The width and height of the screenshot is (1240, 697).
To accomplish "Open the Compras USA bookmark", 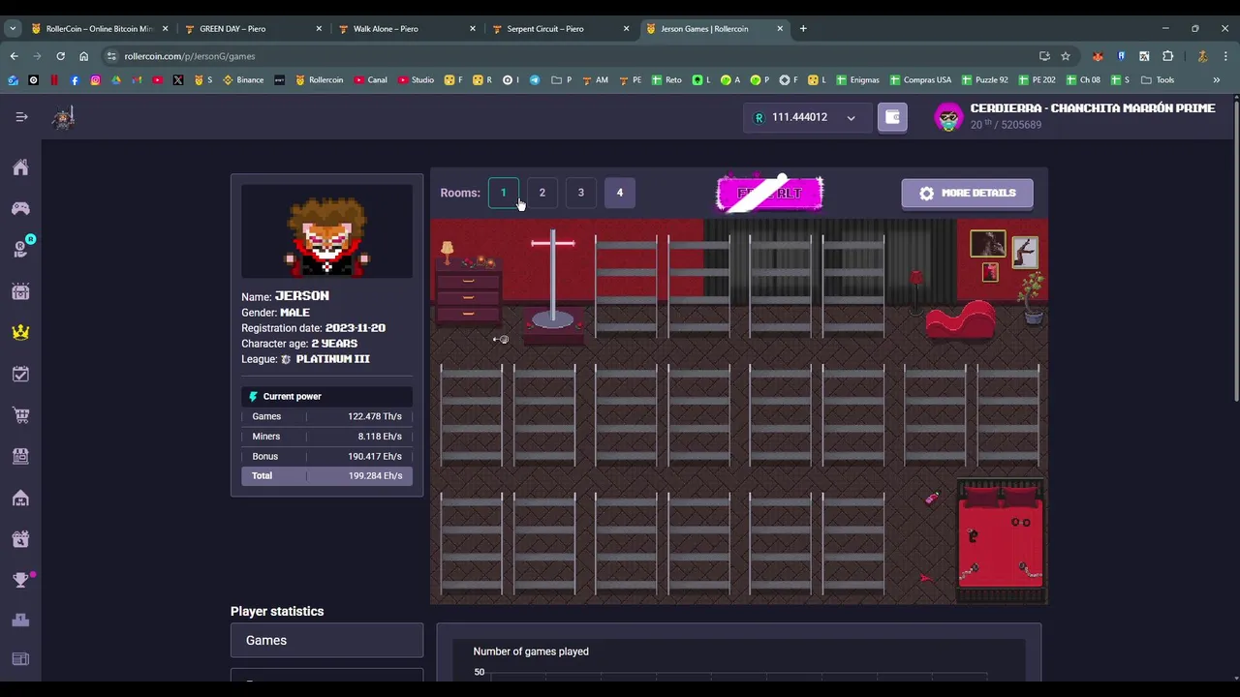I will pos(920,80).
